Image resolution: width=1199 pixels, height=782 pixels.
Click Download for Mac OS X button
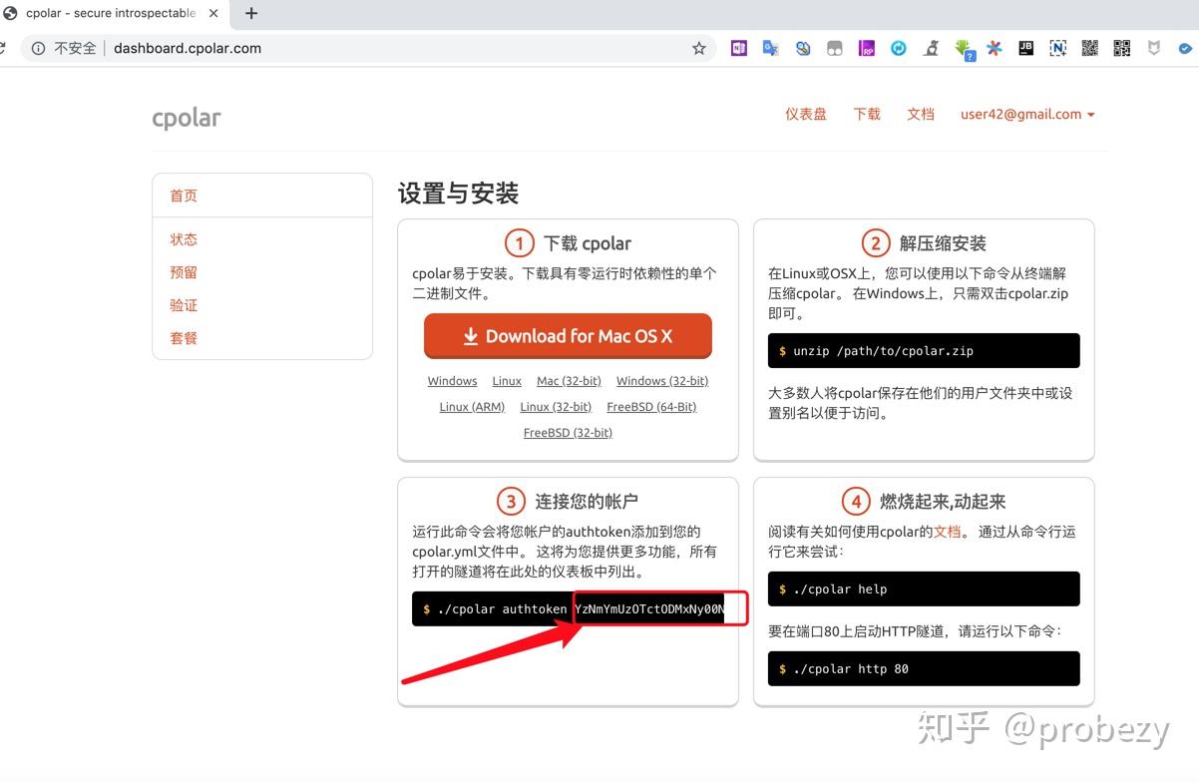(x=567, y=336)
